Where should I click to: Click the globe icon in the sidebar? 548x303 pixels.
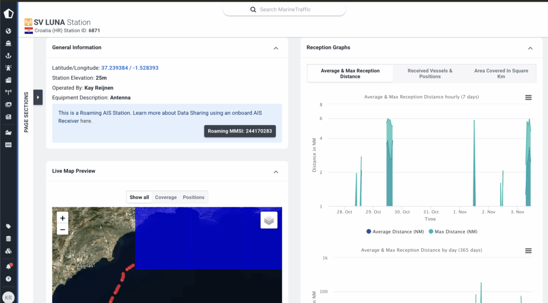(9, 31)
